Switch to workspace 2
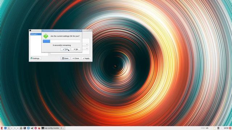Image resolution: width=232 pixels, height=130 pixels. (12, 128)
